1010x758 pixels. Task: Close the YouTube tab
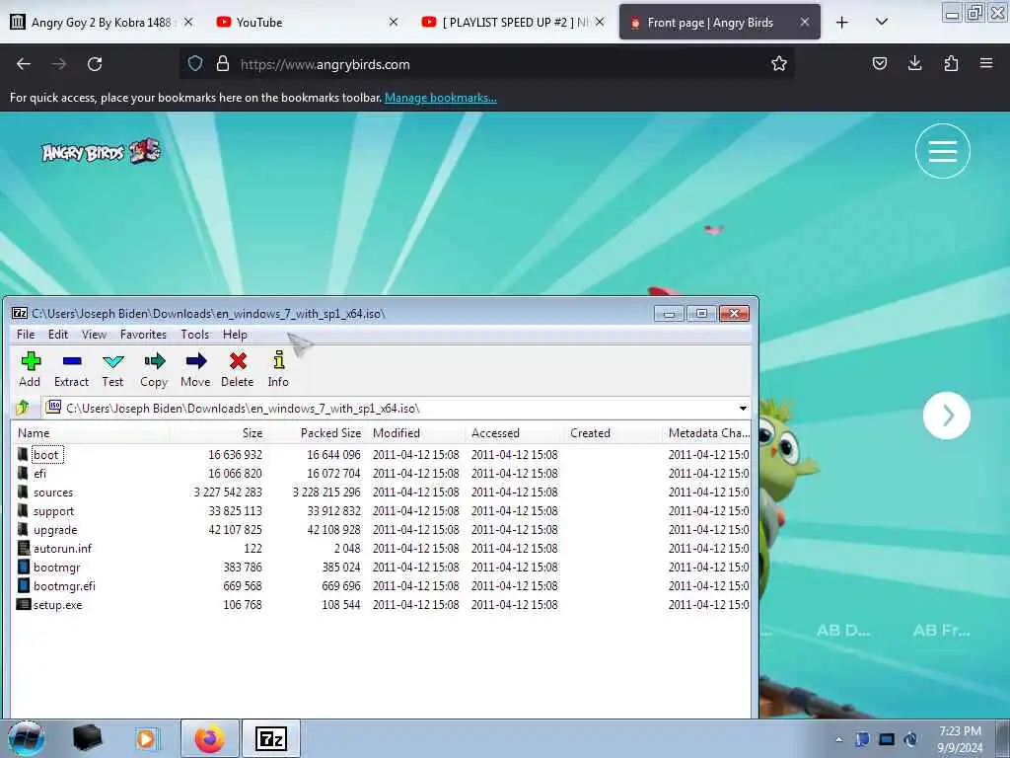click(x=394, y=22)
